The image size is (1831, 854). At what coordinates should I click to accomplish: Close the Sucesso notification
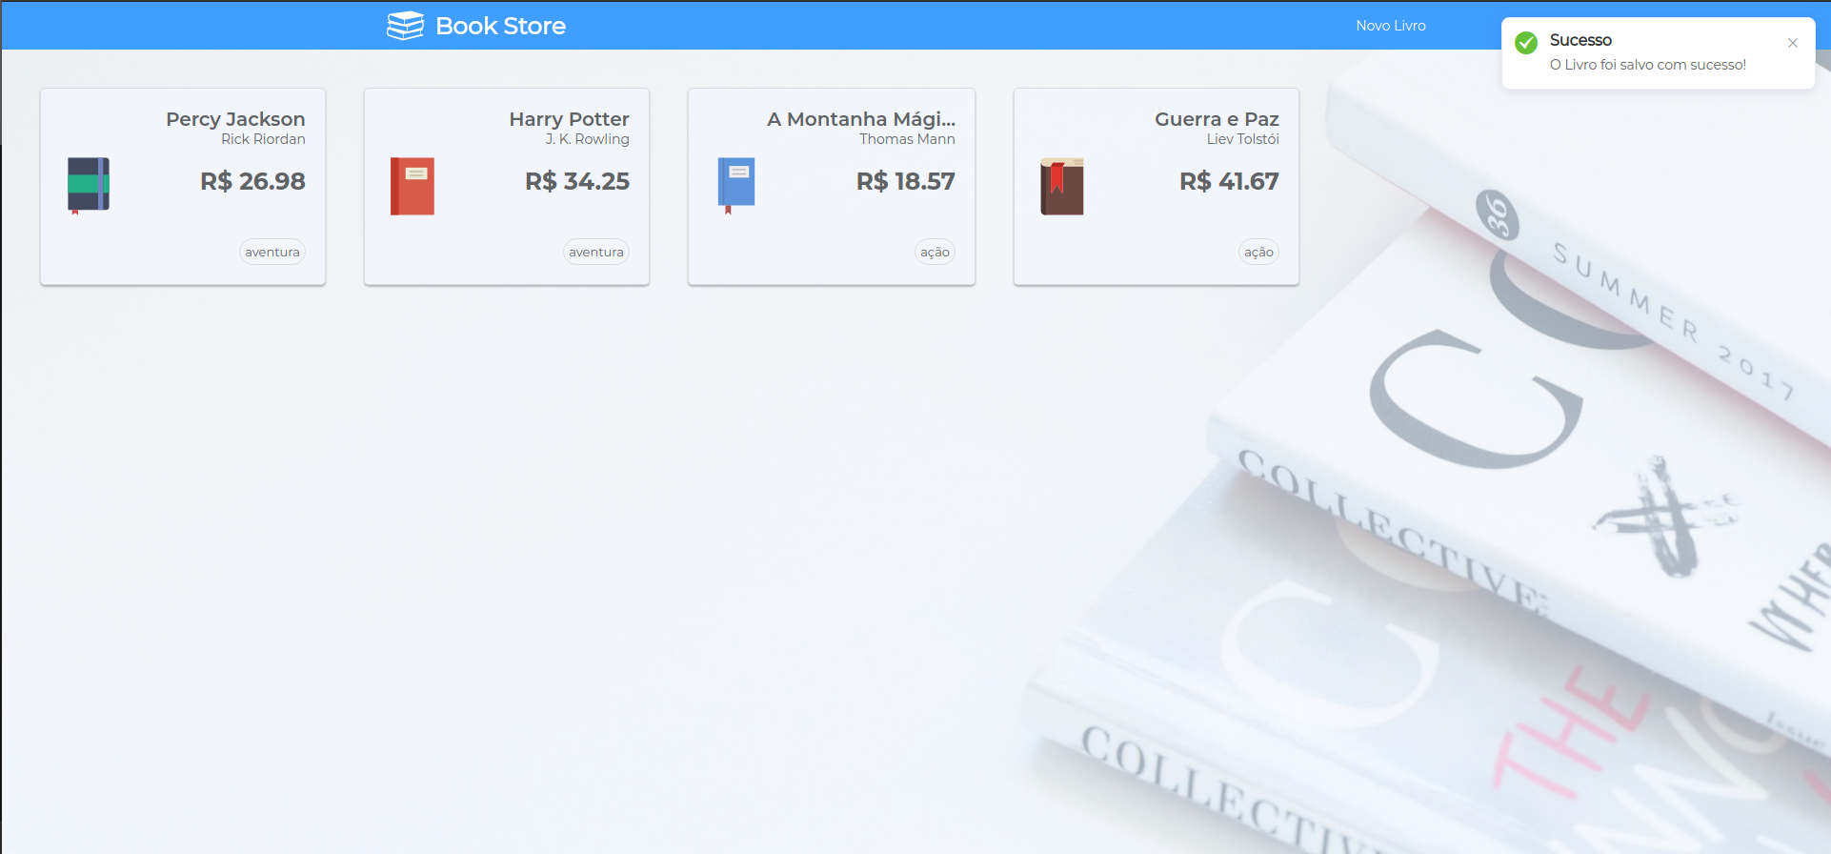pyautogui.click(x=1793, y=43)
